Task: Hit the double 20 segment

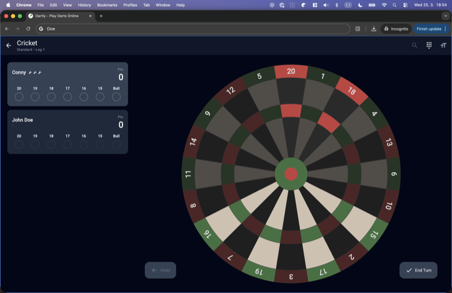Action: [291, 72]
